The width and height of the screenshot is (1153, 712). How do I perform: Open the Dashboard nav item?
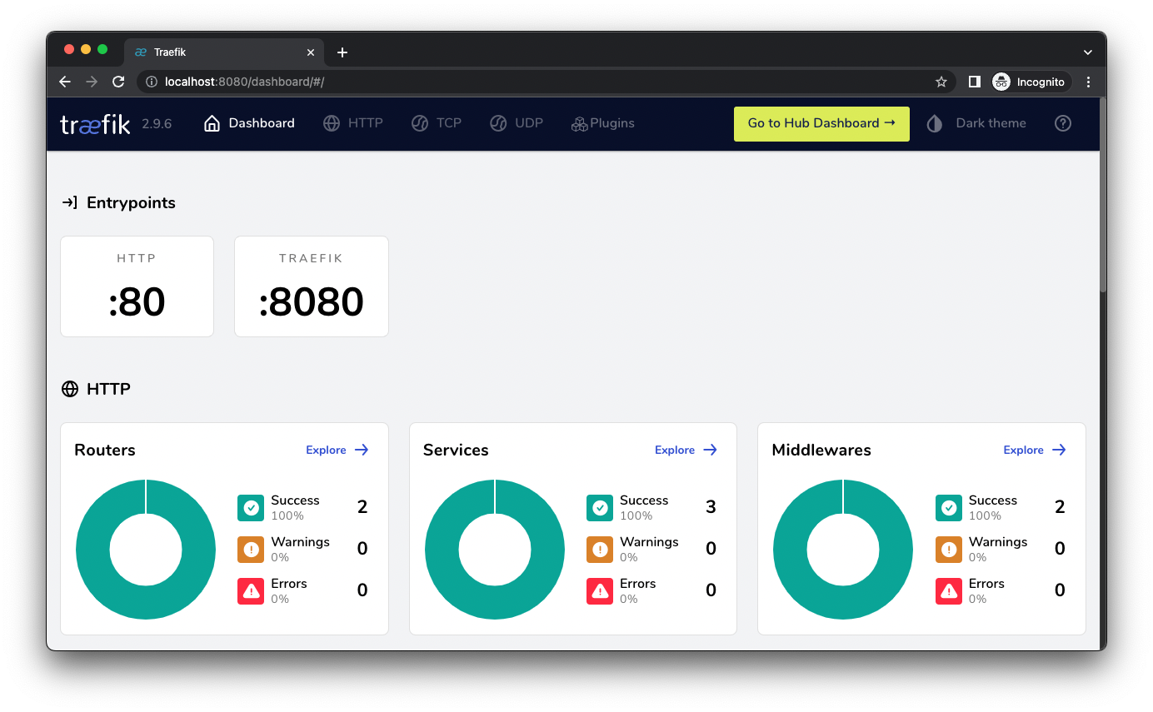point(249,123)
